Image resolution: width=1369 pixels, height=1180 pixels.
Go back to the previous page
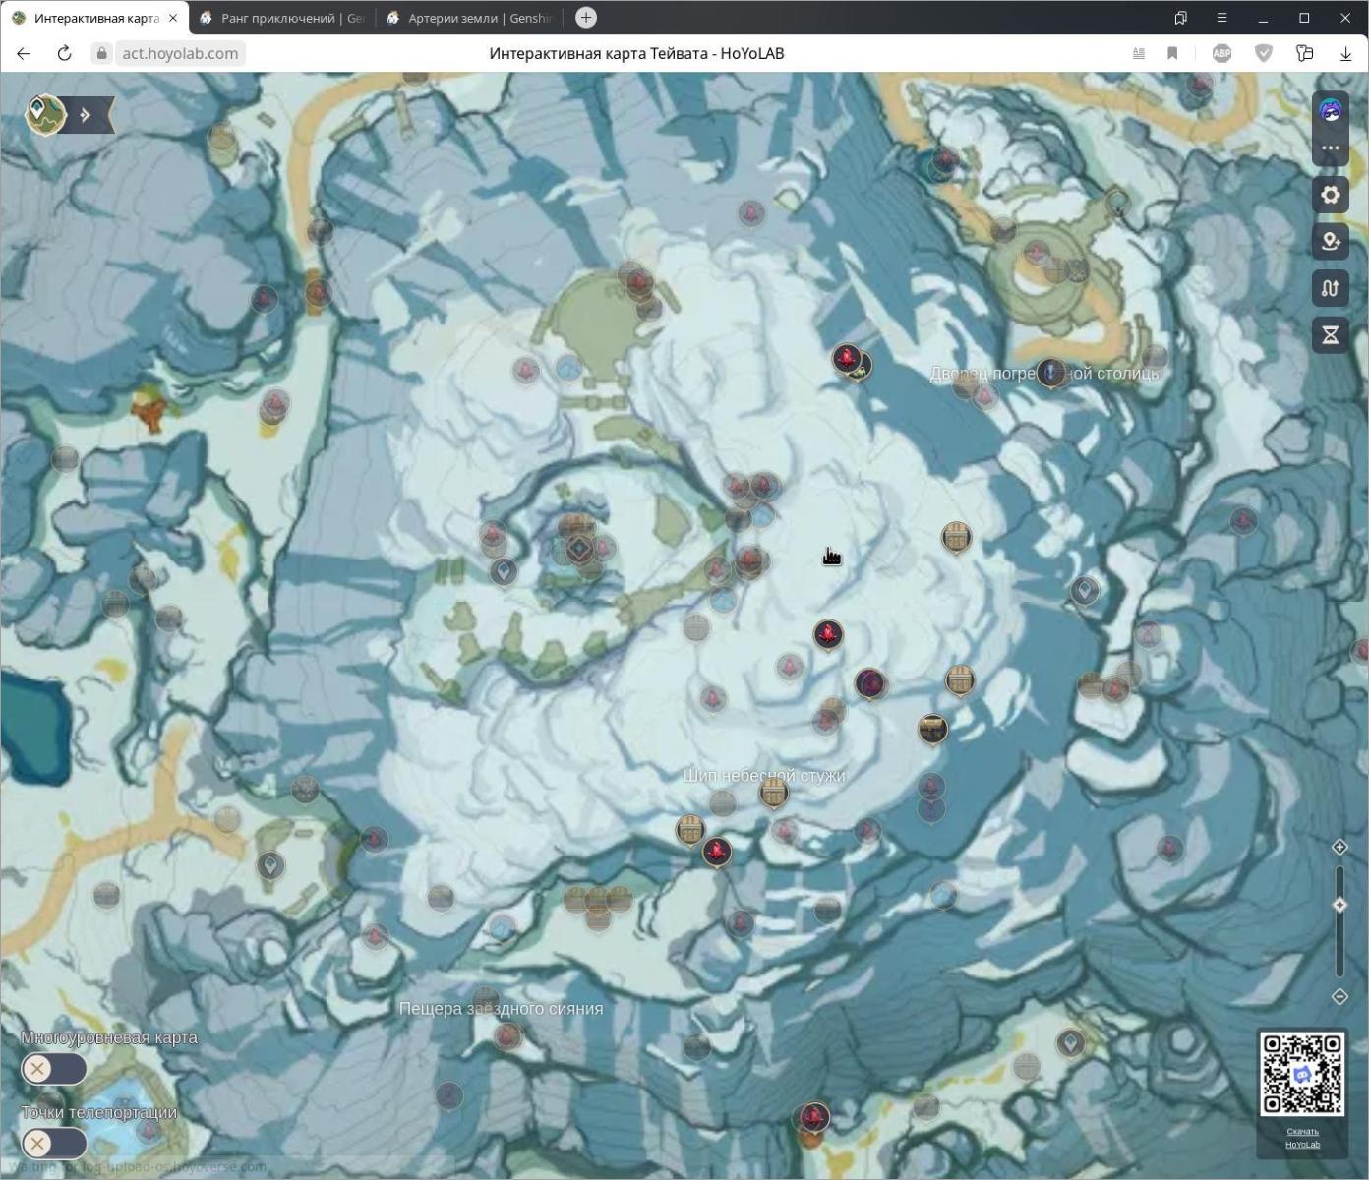pyautogui.click(x=24, y=53)
